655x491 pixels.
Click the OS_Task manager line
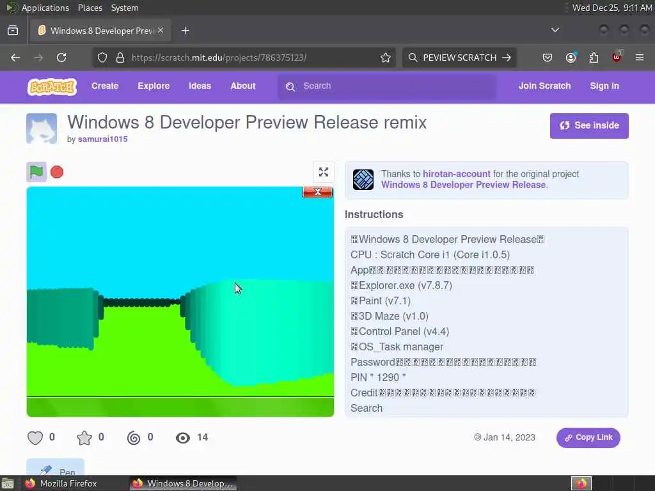click(397, 347)
